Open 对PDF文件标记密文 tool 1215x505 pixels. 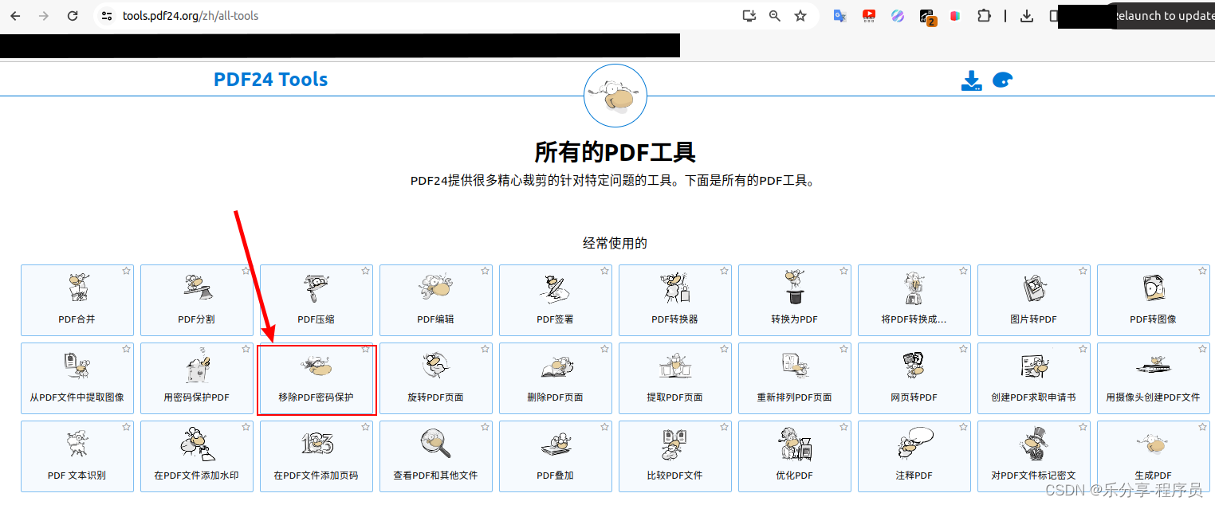click(1033, 456)
